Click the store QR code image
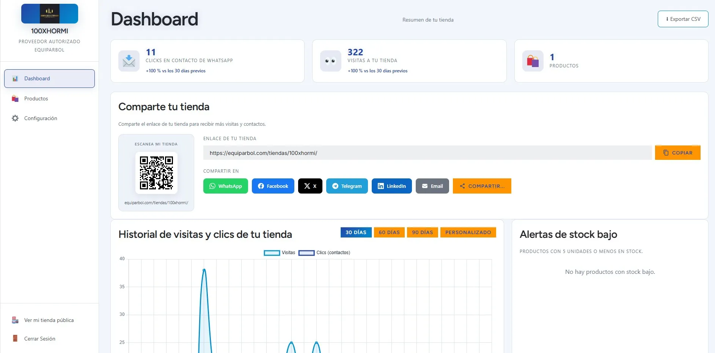The height and width of the screenshot is (353, 715). tap(156, 173)
